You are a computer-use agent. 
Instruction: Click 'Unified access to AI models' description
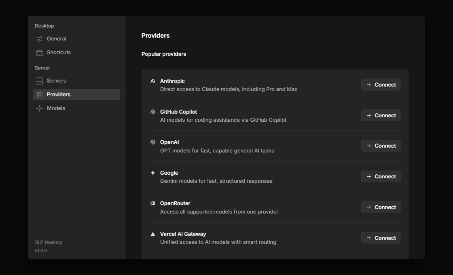[218, 242]
